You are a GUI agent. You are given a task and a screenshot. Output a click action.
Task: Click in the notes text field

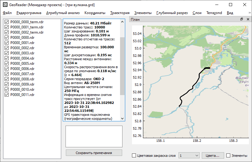(x=94, y=136)
